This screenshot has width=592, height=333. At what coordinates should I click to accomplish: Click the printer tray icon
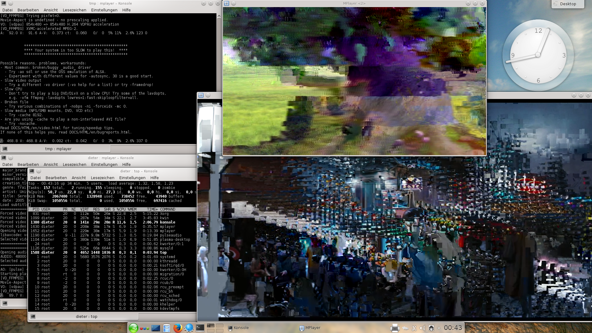pos(395,328)
